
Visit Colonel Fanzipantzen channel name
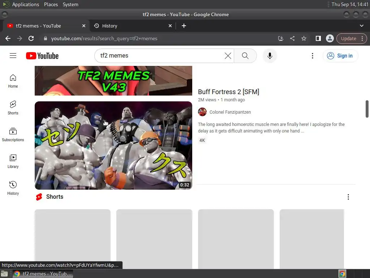tap(230, 112)
